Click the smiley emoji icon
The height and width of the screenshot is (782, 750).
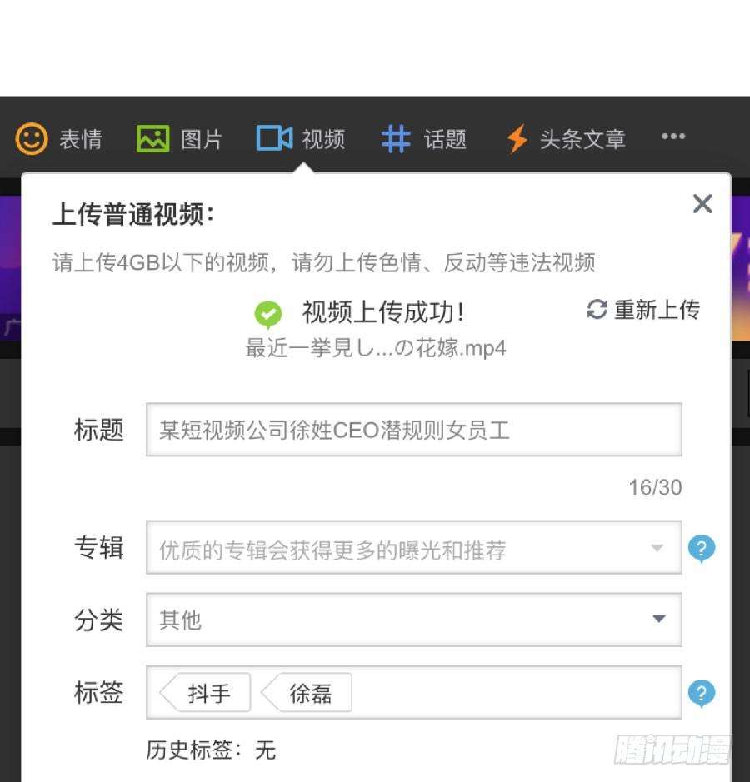coord(32,138)
